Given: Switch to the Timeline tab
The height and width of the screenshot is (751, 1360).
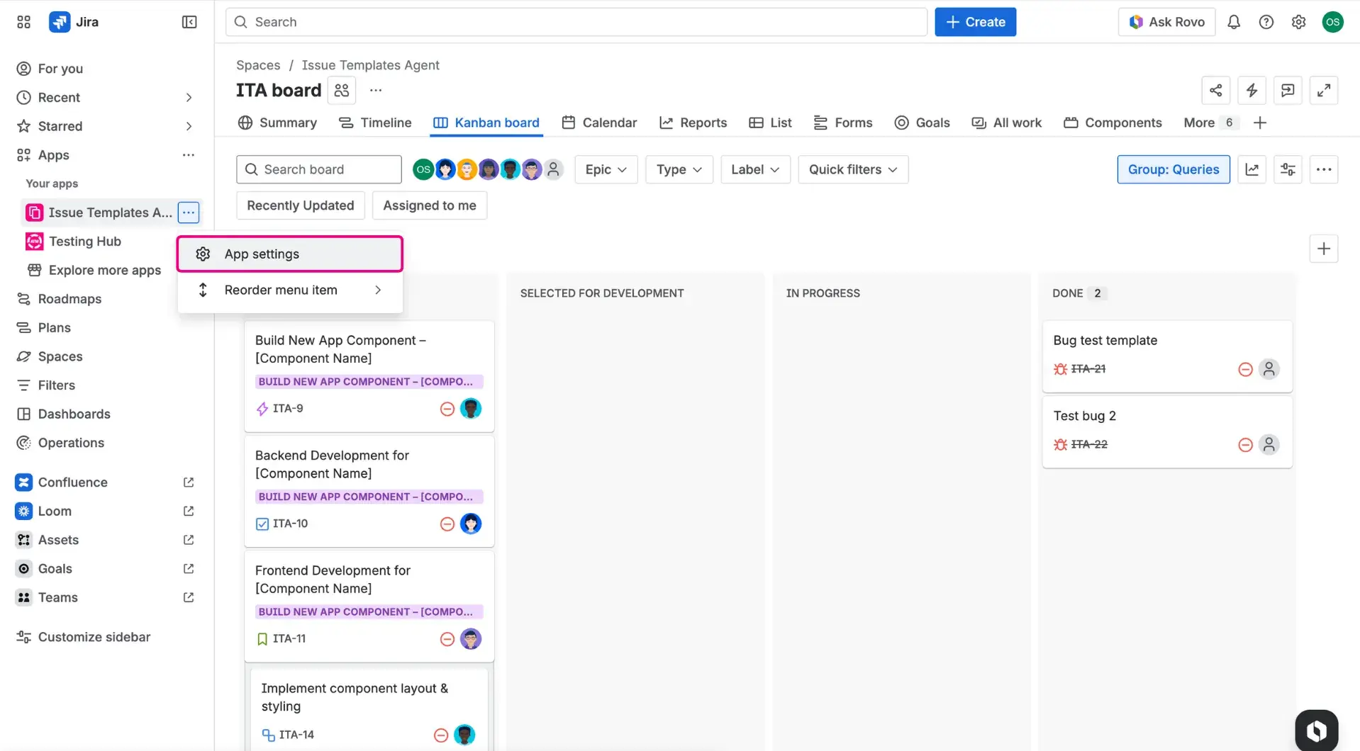Looking at the screenshot, I should (x=386, y=123).
